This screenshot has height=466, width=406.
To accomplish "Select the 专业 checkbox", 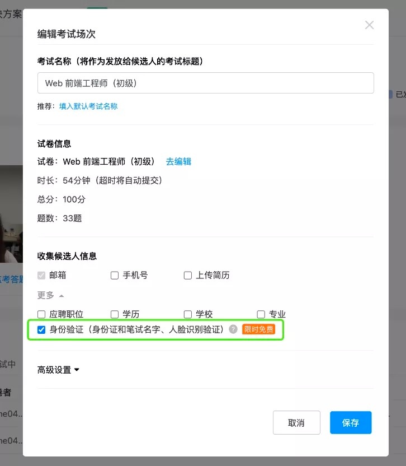I will [261, 314].
